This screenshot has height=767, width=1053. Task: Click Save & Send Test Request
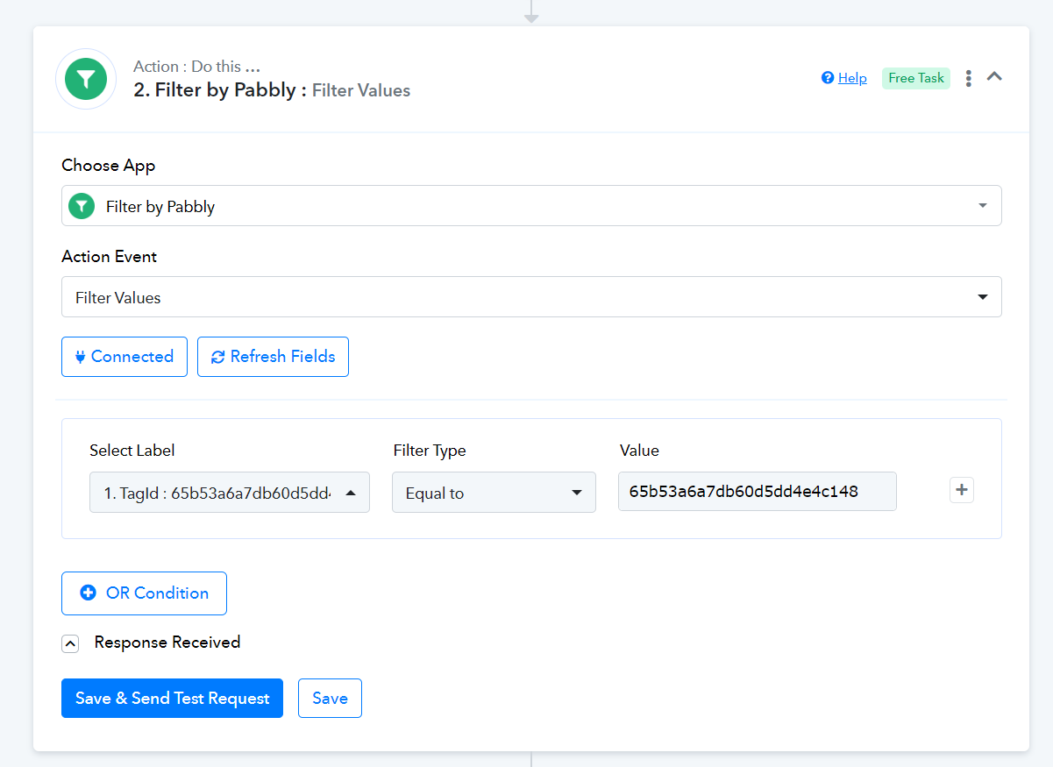(x=172, y=699)
